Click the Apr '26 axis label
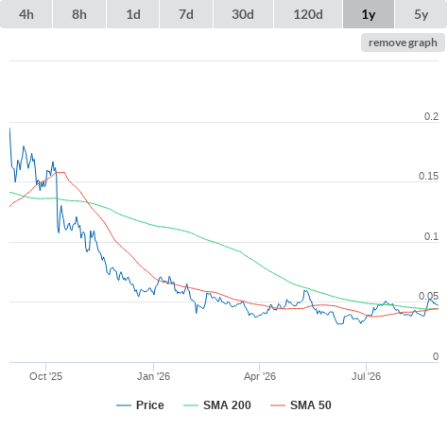This screenshot has height=430, width=448. [x=260, y=376]
